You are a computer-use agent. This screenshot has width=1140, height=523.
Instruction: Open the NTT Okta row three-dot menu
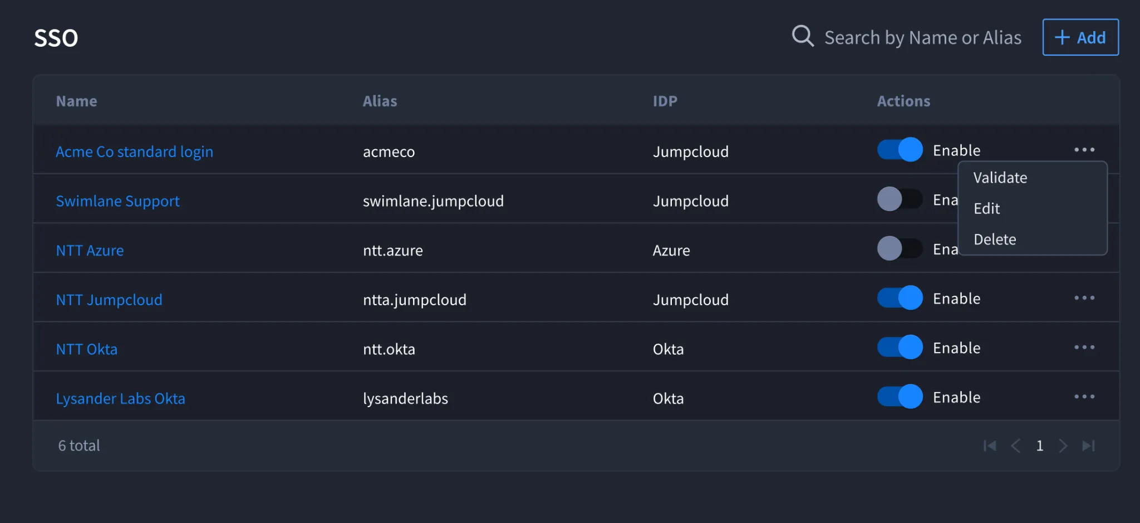tap(1084, 348)
